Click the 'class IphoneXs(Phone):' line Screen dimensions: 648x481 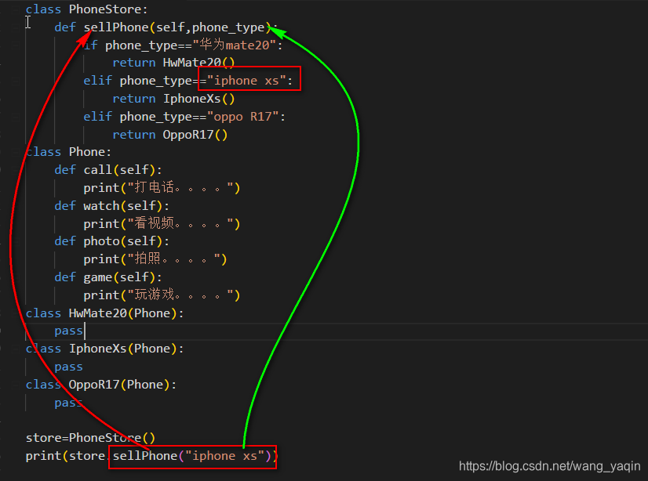point(104,349)
